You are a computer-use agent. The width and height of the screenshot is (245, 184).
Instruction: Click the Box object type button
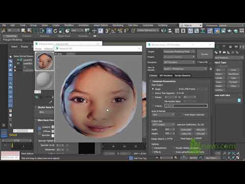pos(219,70)
